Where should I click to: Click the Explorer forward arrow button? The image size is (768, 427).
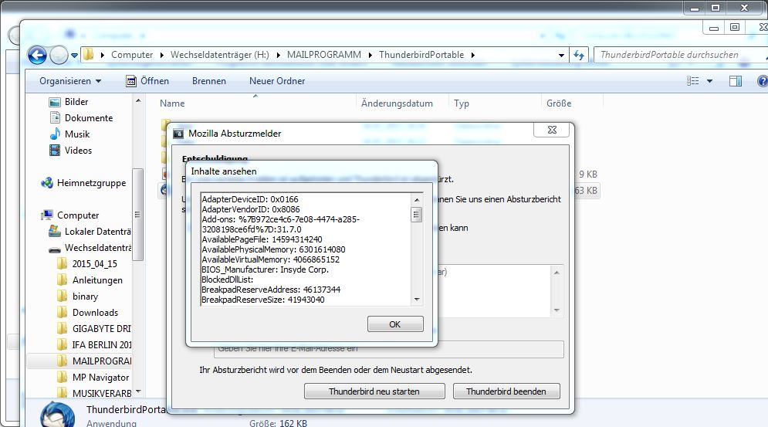click(59, 55)
